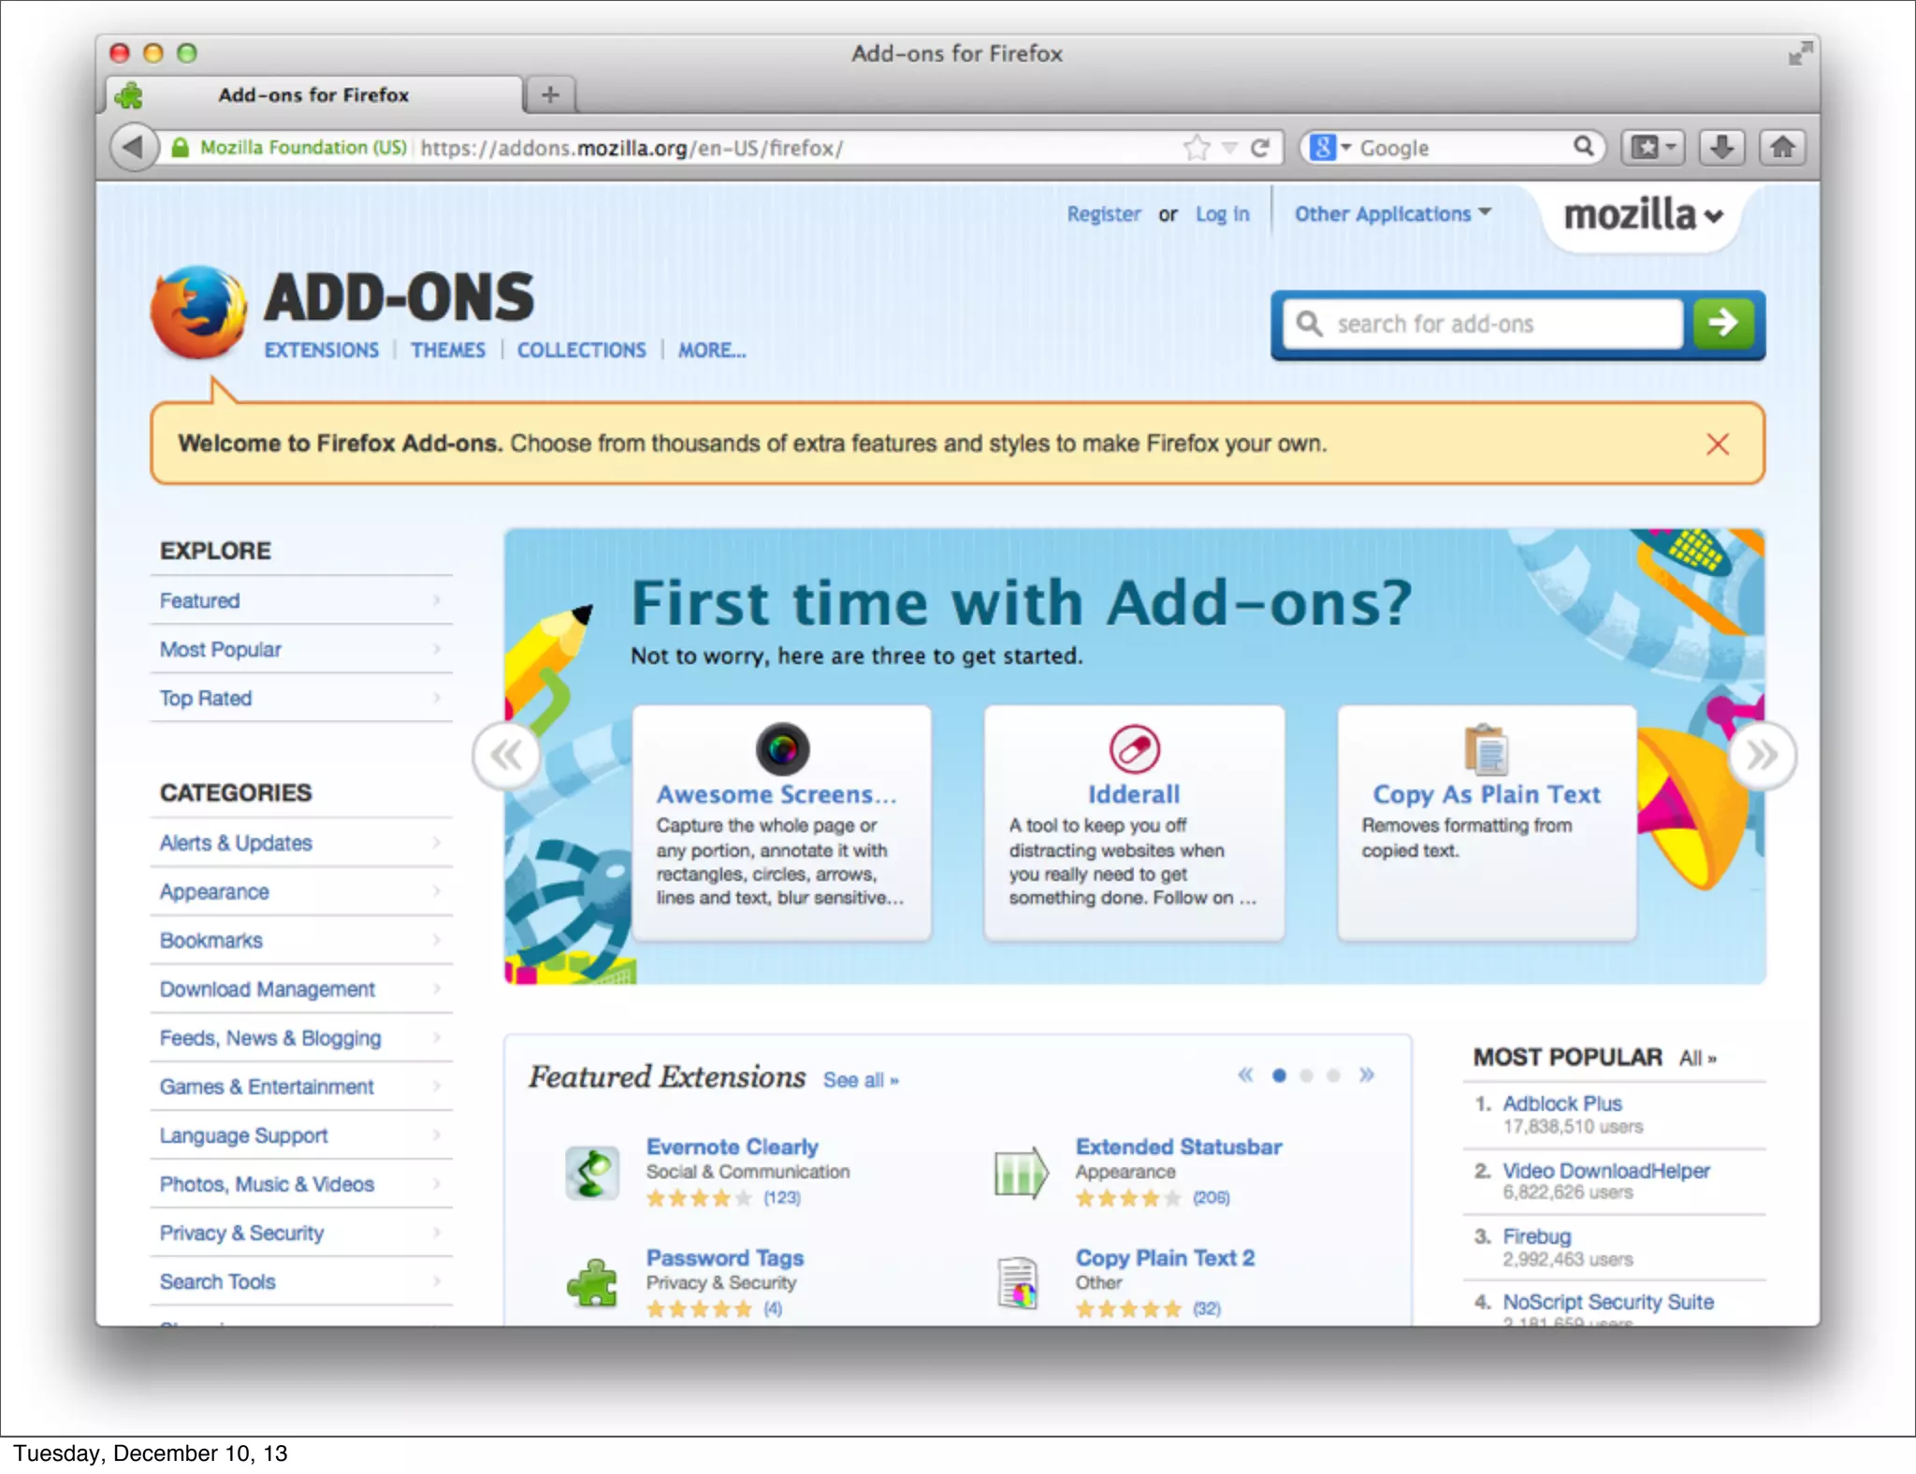Dismiss the welcome banner with red X
The width and height of the screenshot is (1916, 1474).
pos(1717,443)
